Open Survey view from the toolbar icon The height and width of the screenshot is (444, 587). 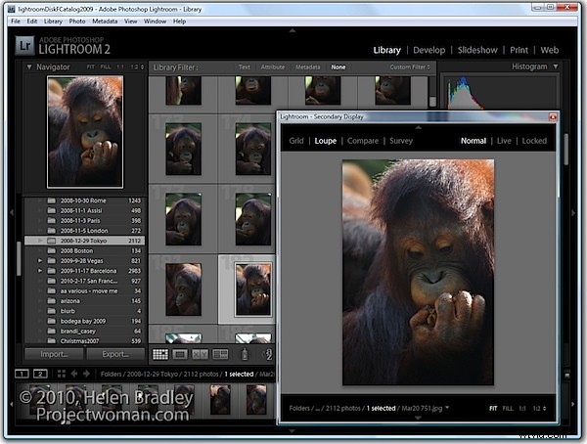220,354
